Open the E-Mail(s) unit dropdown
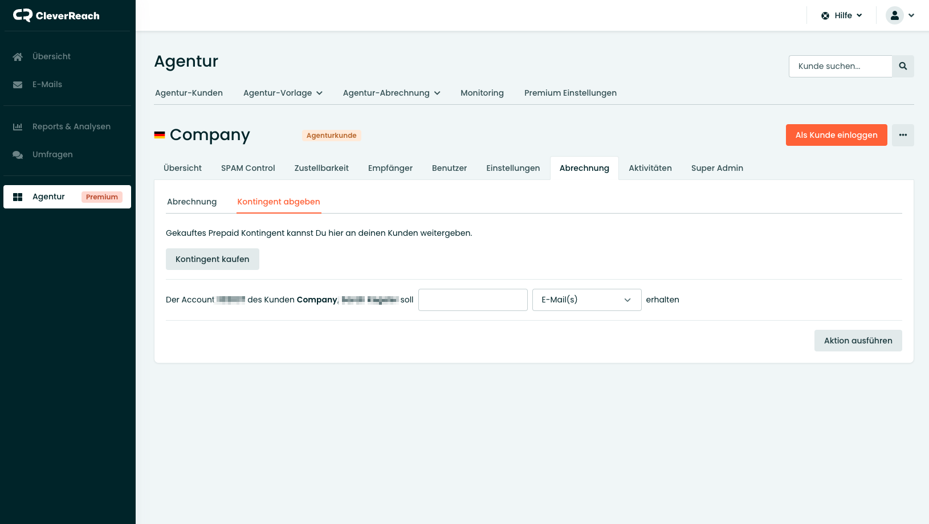This screenshot has height=524, width=929. point(586,300)
